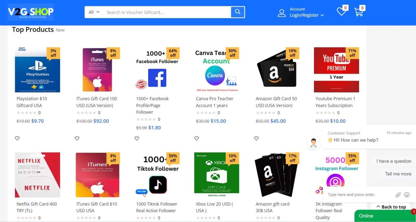Add Amazon Gift Card 50 to wishlist heart

[256, 138]
